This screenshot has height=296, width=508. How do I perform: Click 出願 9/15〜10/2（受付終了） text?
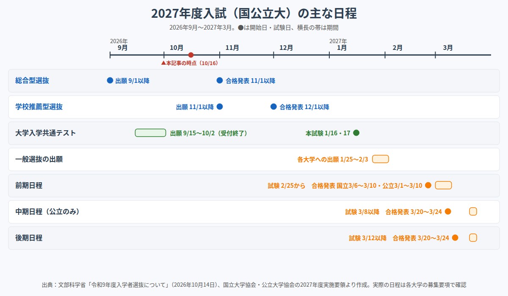coord(209,133)
